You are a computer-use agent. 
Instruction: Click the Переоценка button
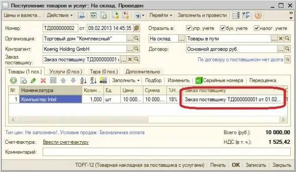pos(263,80)
